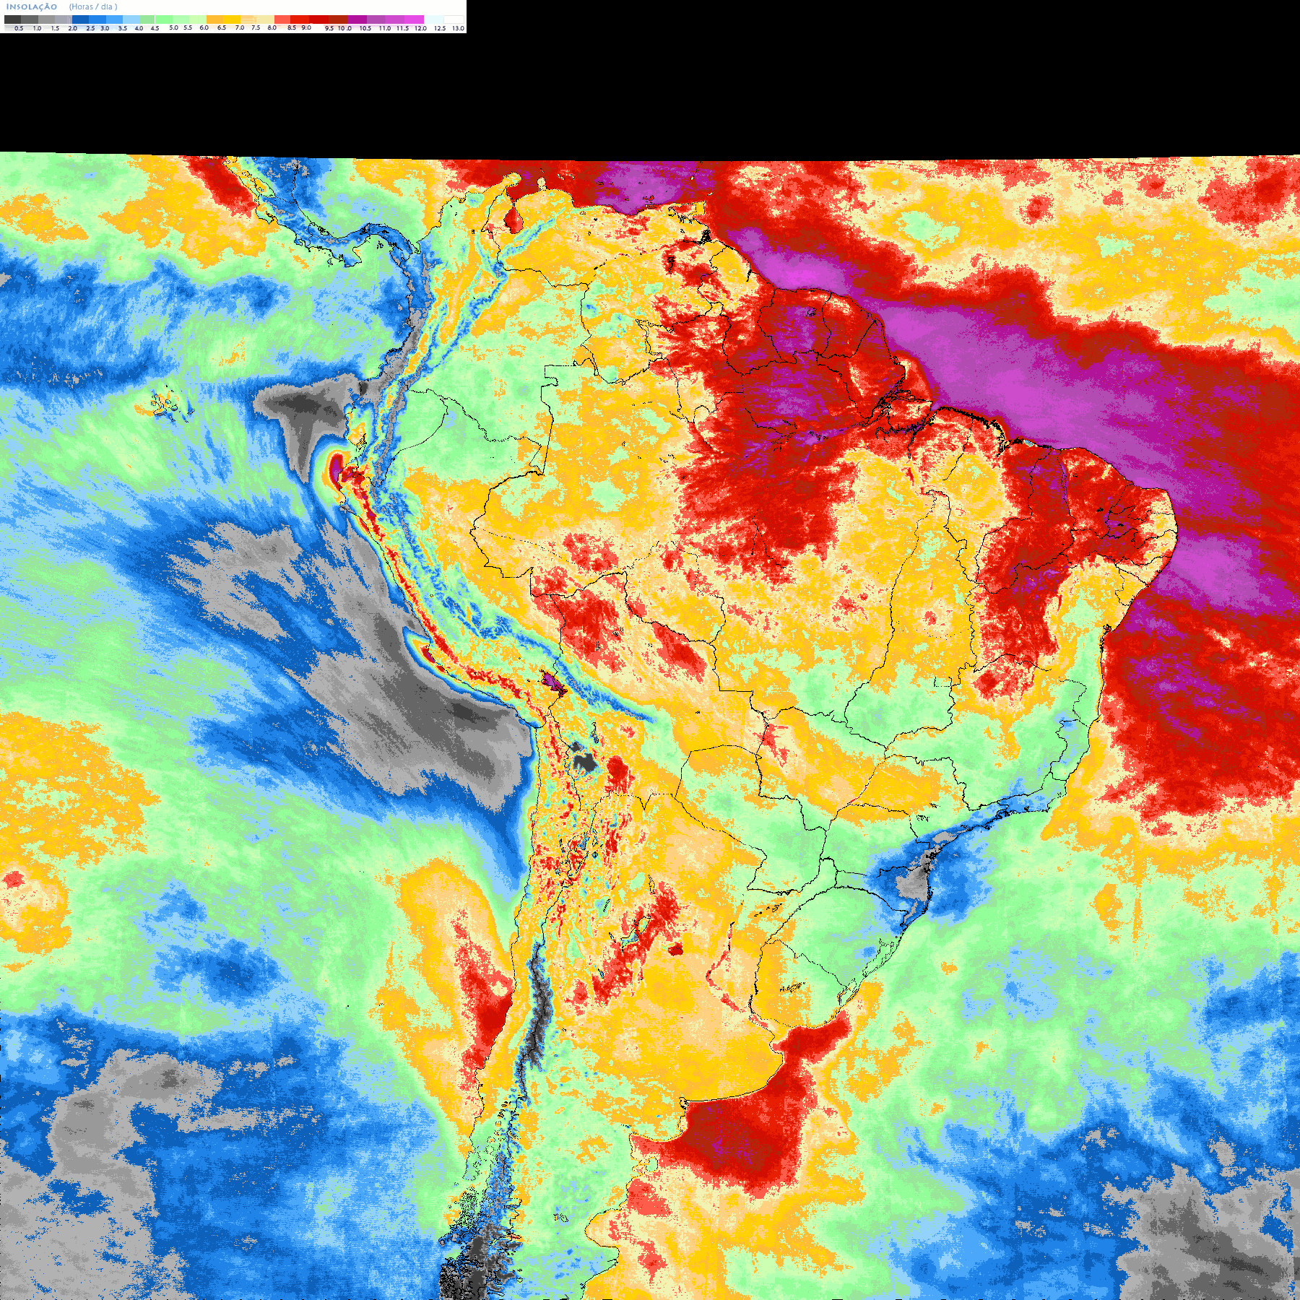This screenshot has width=1300, height=1300.
Task: Click the '(Horas / dia)' unit label
Action: 93,7
